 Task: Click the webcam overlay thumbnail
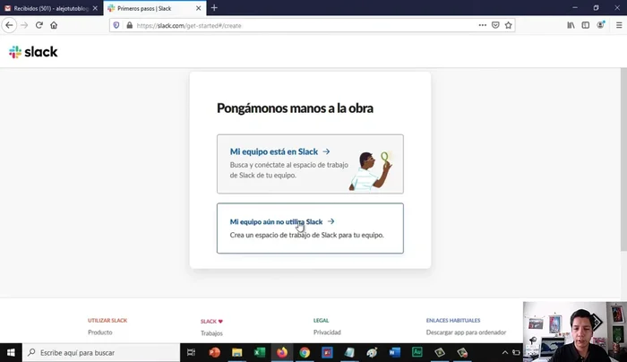pyautogui.click(x=575, y=332)
